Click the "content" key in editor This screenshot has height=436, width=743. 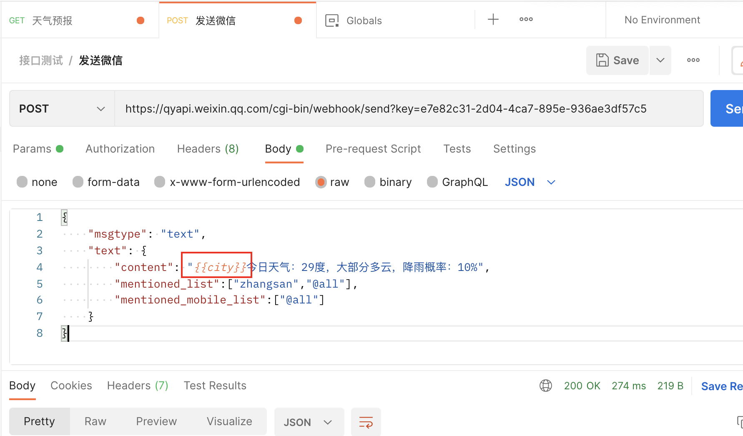pos(144,267)
